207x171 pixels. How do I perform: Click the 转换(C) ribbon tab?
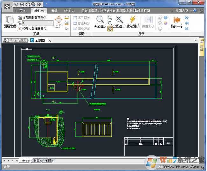point(69,11)
